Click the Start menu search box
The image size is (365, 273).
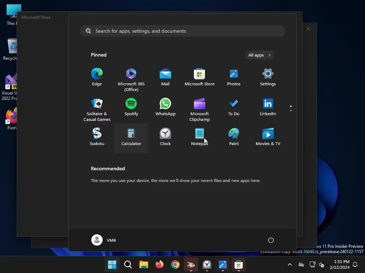pos(182,31)
